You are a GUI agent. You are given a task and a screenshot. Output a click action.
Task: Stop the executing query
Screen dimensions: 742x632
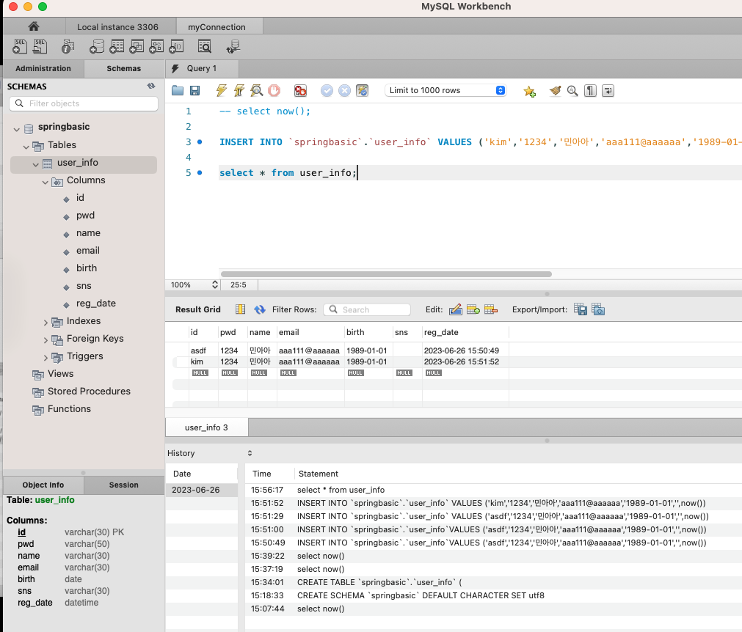(274, 90)
